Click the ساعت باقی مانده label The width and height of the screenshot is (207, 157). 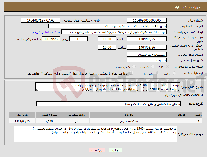click(29, 39)
